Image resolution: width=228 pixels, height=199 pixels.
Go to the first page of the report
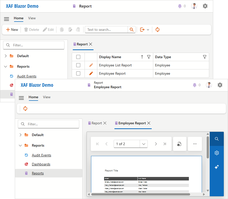point(97,144)
